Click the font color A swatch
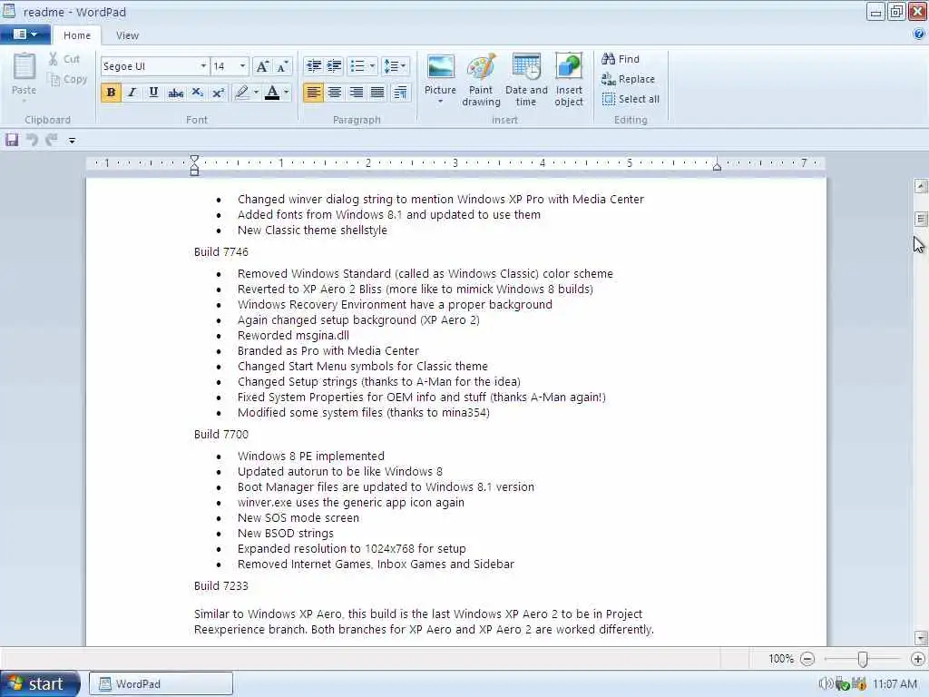This screenshot has height=697, width=929. tap(272, 93)
